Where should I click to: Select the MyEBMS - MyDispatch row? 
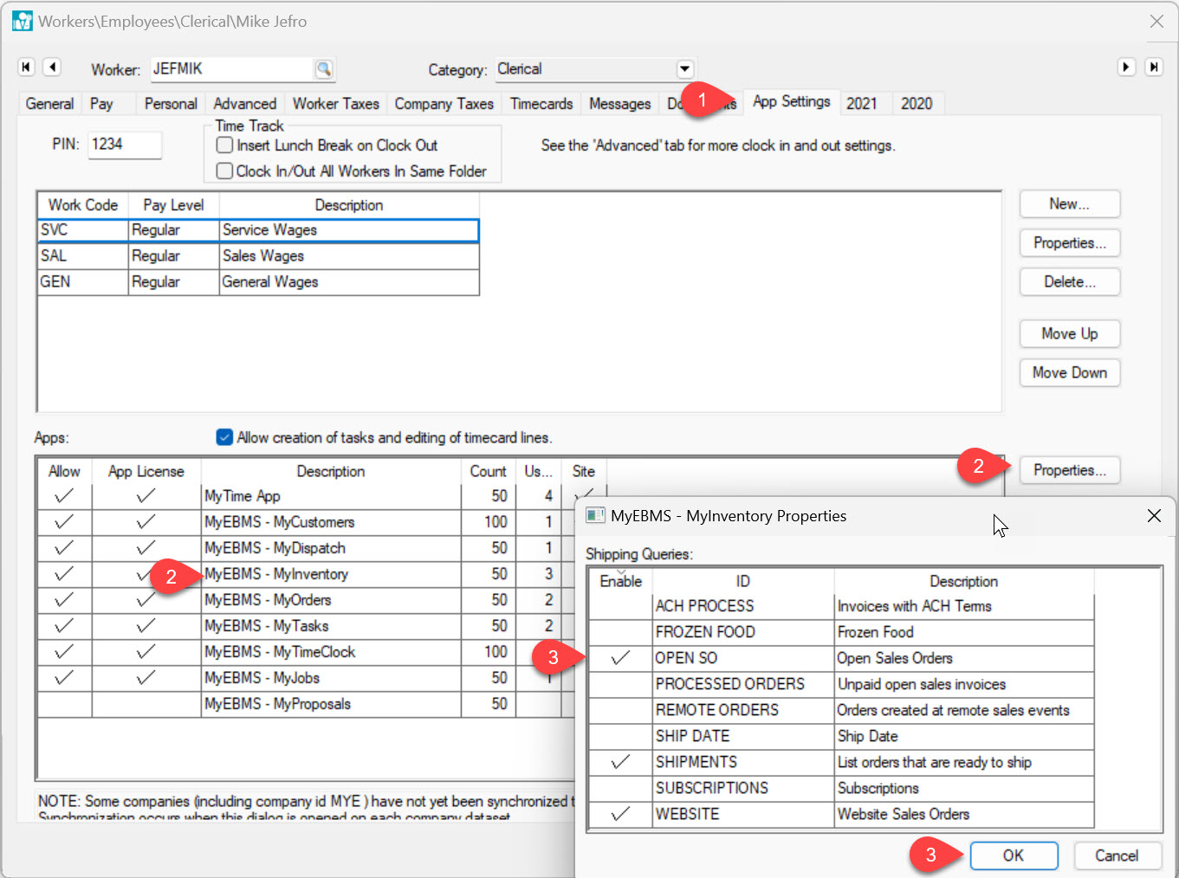coord(308,548)
